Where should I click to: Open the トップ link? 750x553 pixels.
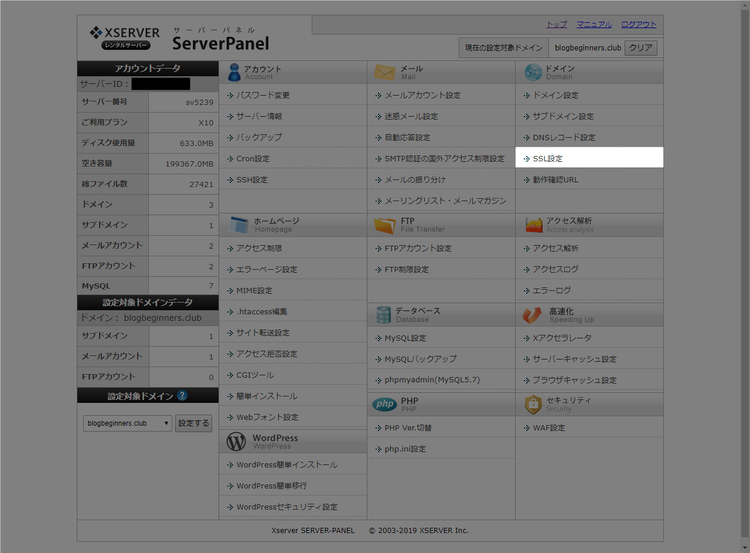click(557, 24)
